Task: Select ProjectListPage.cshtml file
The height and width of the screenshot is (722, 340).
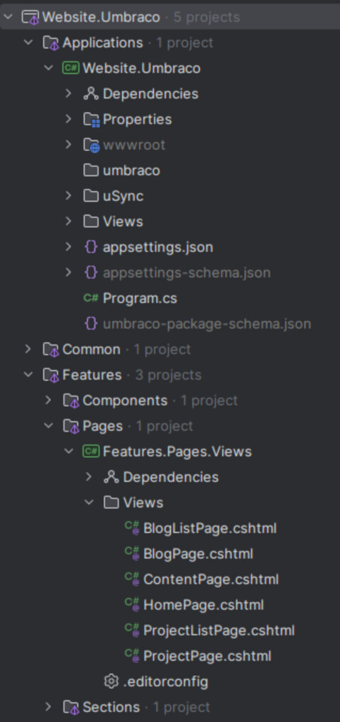Action: (x=219, y=630)
